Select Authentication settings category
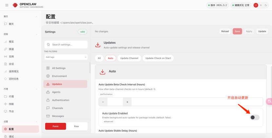This screenshot has width=272, height=138. tap(65, 100)
